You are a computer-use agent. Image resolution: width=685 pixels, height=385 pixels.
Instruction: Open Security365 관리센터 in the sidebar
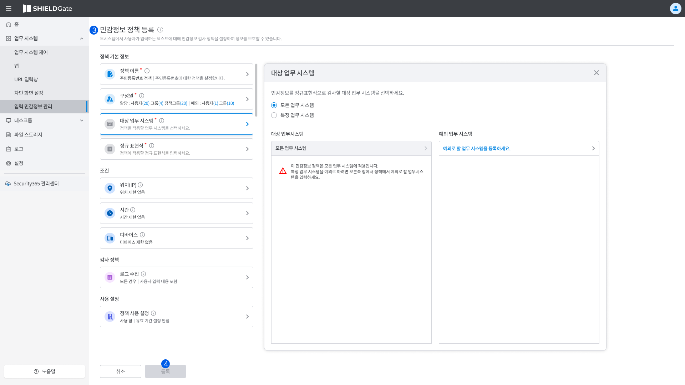pos(45,184)
